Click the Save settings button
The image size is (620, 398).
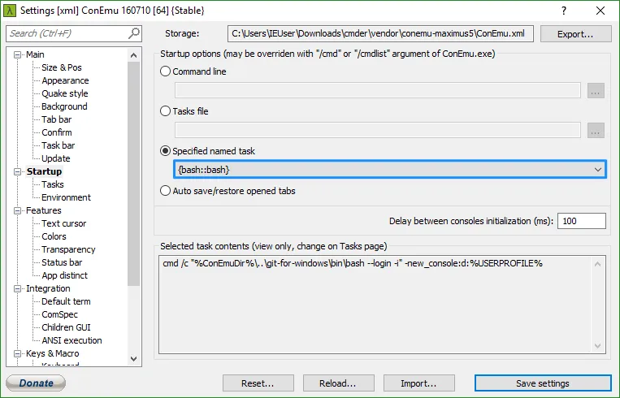pyautogui.click(x=542, y=383)
